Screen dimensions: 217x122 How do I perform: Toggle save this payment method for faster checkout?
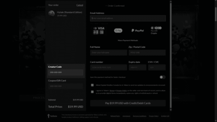point(162,77)
